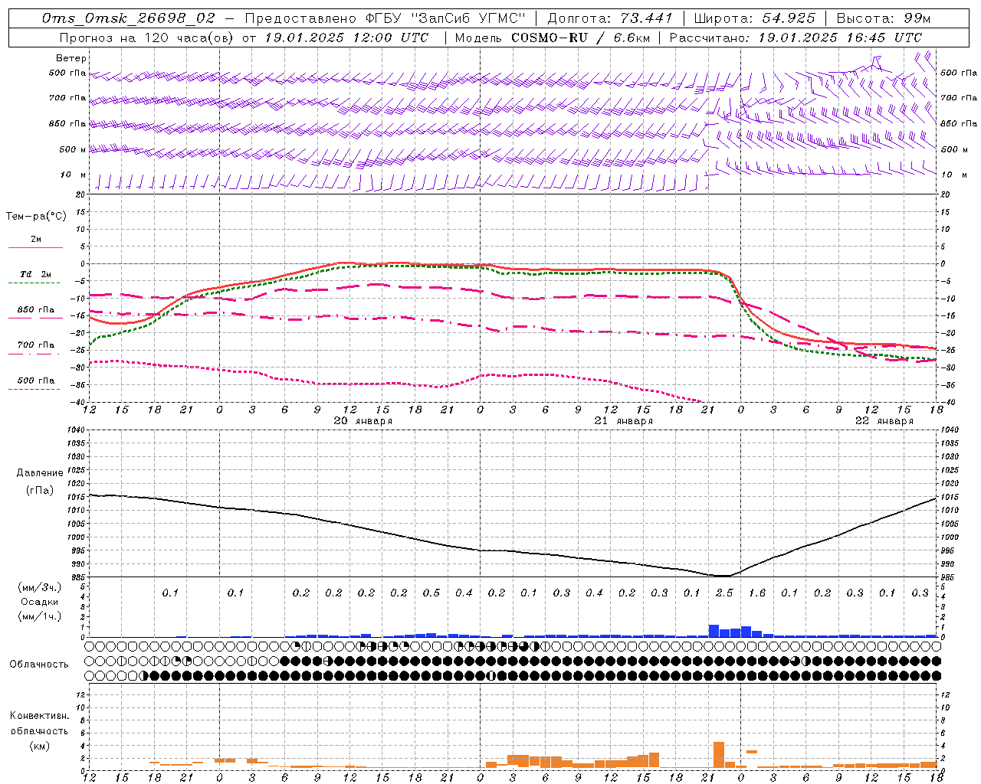Screen dimensions: 981x784
Task: Click the "Конвективн." convective cloud label
Action: point(40,716)
